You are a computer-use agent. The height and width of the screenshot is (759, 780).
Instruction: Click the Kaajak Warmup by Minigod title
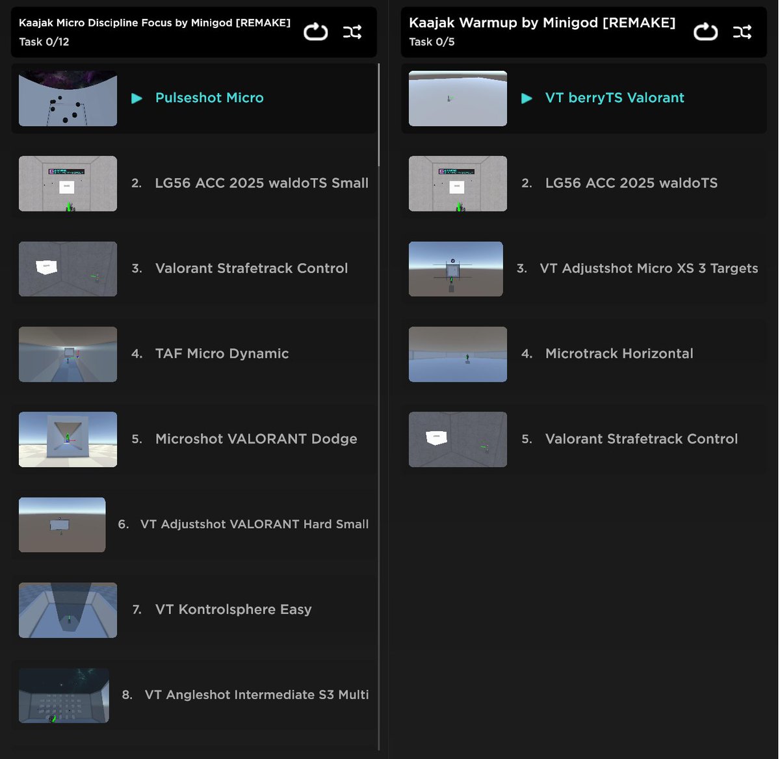pos(541,22)
